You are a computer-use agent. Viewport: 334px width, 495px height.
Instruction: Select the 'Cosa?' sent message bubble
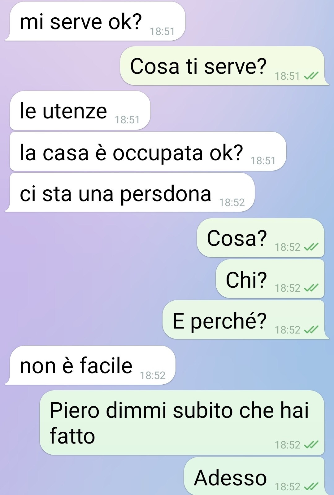point(261,238)
